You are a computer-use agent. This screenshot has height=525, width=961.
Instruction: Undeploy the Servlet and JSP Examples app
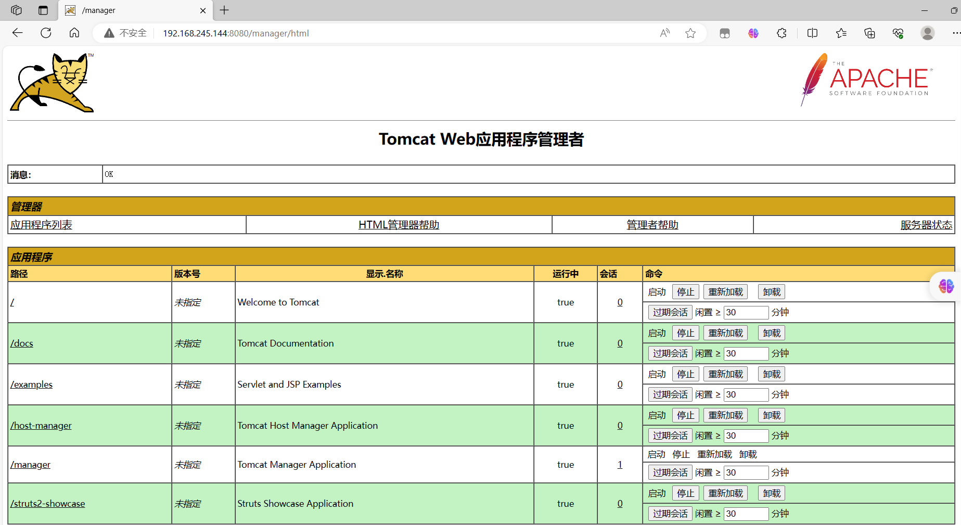point(772,374)
